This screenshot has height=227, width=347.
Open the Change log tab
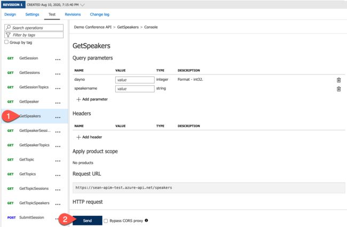pos(100,14)
